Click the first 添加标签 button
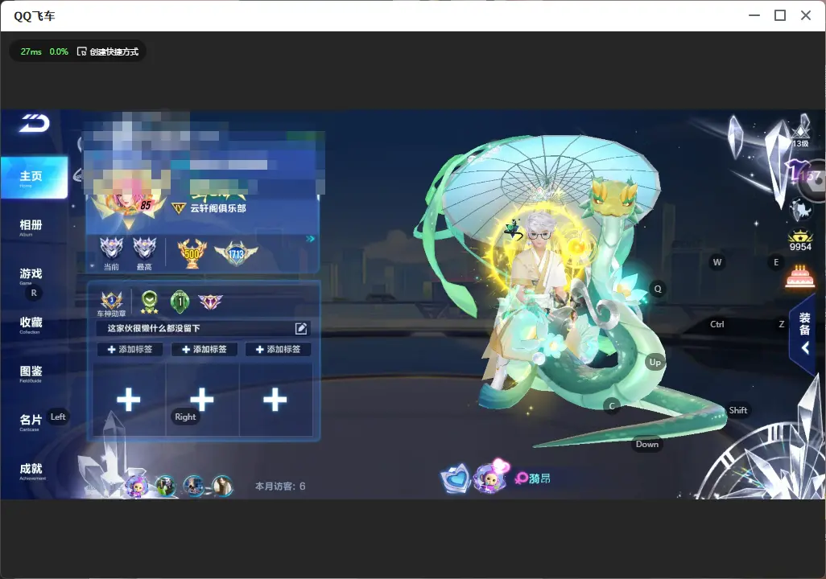Image resolution: width=826 pixels, height=579 pixels. (130, 349)
